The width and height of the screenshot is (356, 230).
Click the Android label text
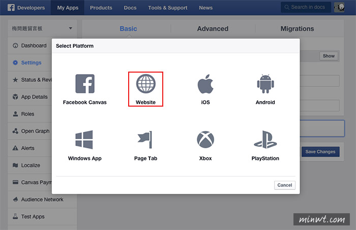pyautogui.click(x=265, y=102)
